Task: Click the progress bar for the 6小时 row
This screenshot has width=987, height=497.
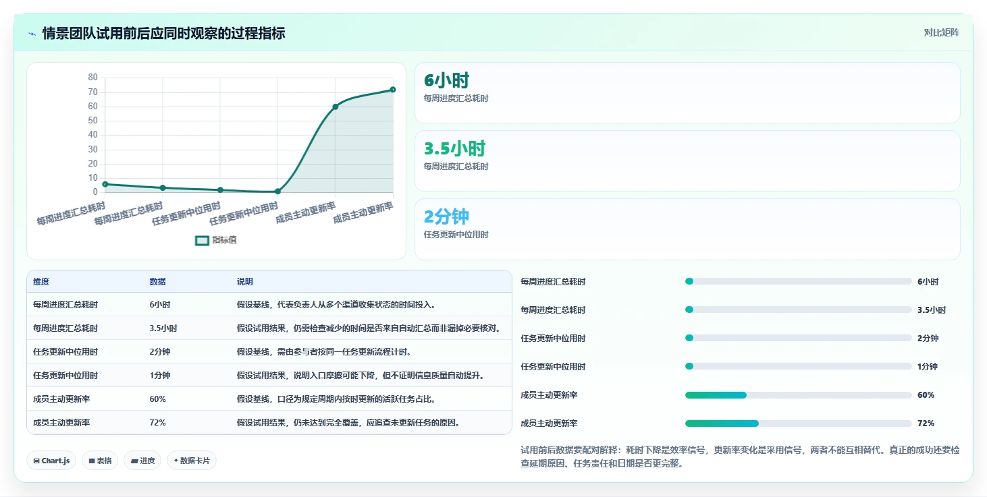Action: [798, 281]
